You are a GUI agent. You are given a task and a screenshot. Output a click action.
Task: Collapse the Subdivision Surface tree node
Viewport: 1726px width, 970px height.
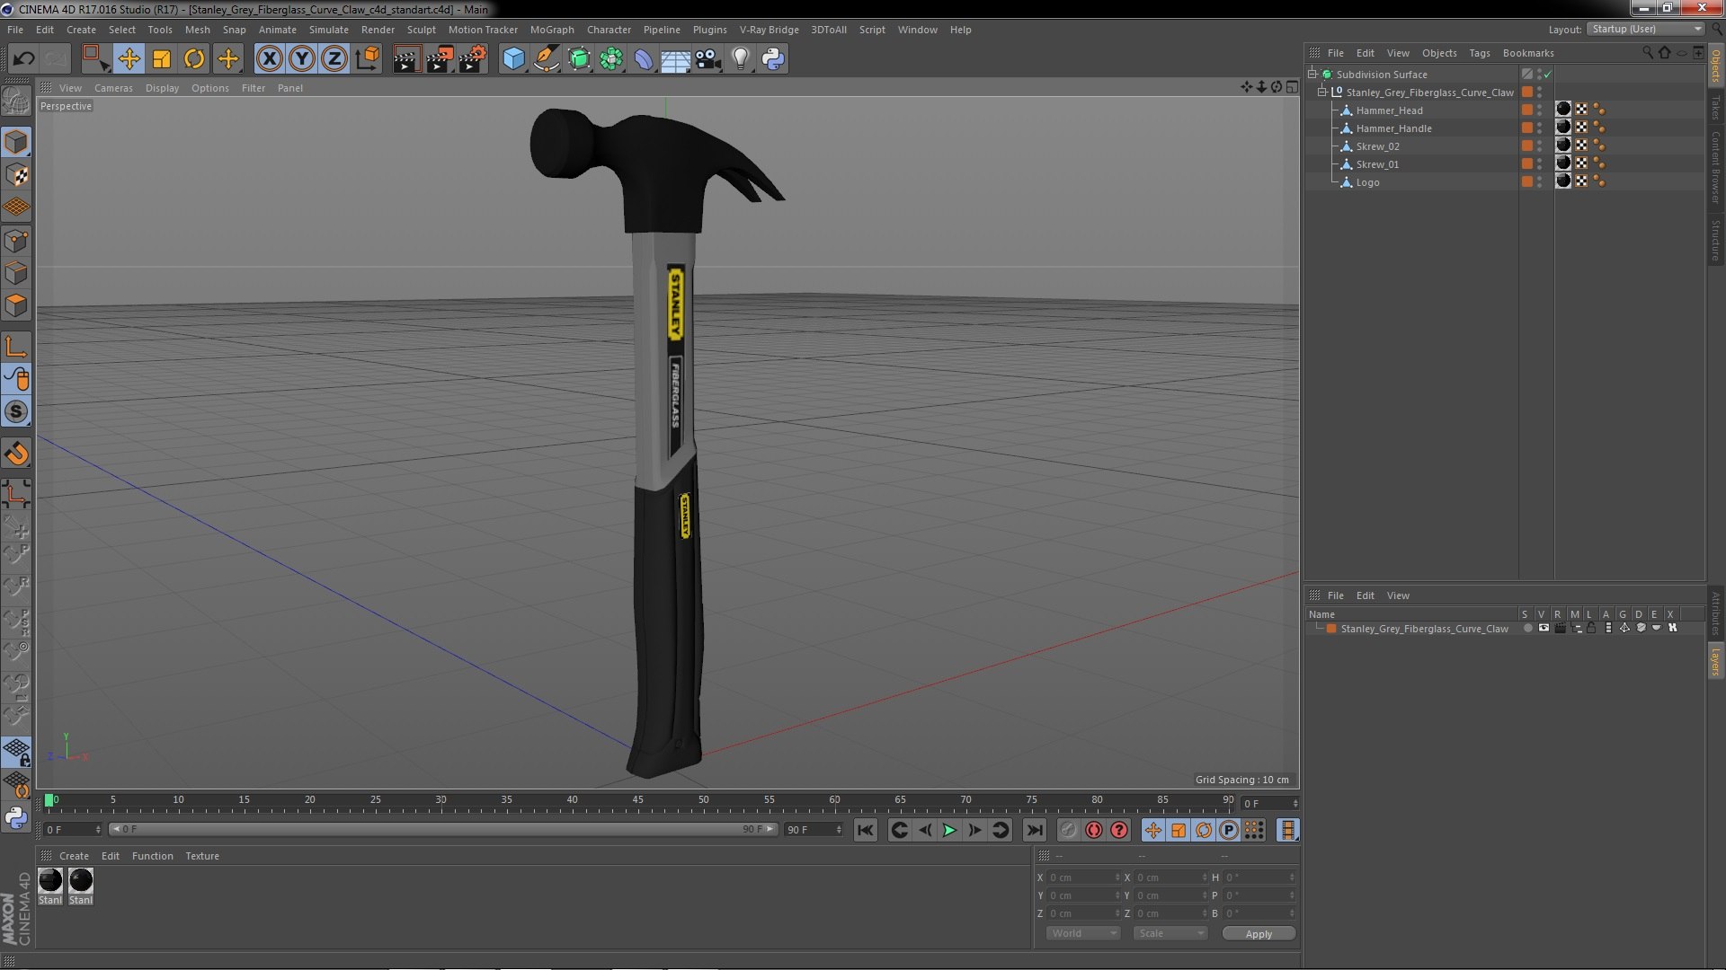(x=1312, y=74)
